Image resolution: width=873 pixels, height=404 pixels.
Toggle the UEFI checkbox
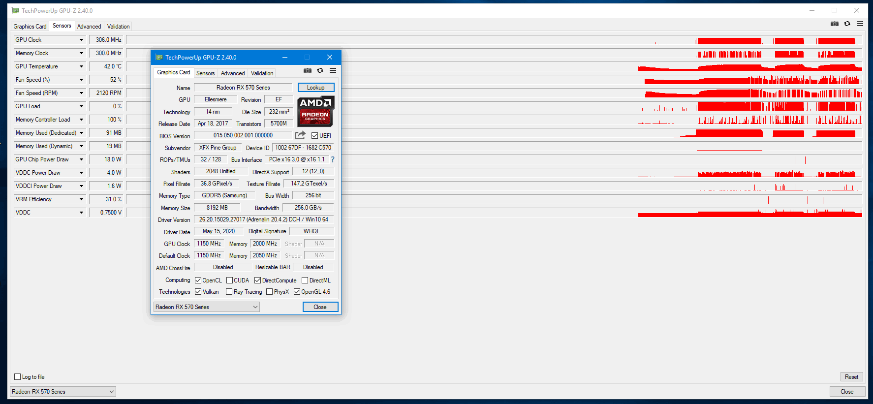pyautogui.click(x=315, y=136)
